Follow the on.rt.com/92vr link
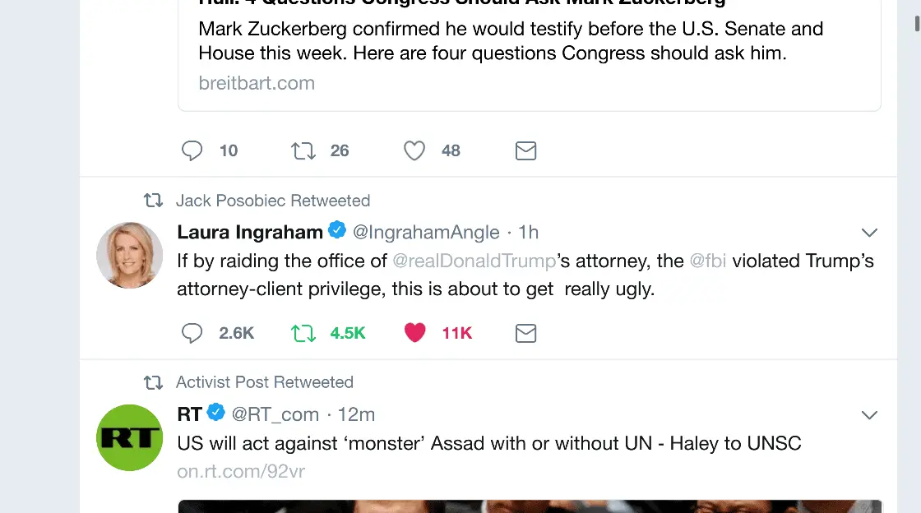 pos(241,473)
